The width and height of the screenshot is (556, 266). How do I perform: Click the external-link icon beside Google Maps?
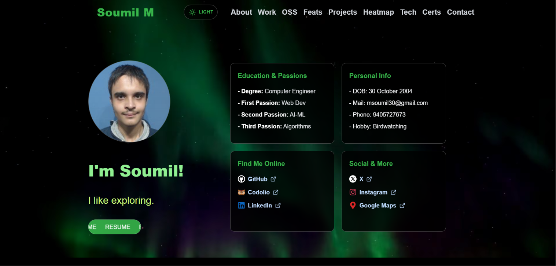pyautogui.click(x=402, y=206)
